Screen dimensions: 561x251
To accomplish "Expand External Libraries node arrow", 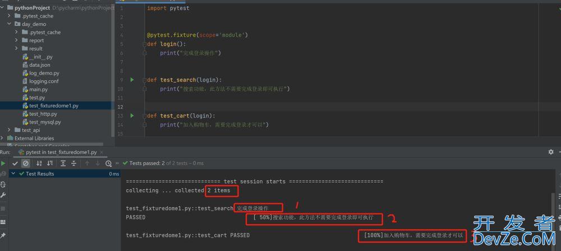I will tap(2, 138).
